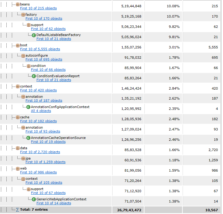Select 'DefaultListableBeanFactory' class name
Viewport: 223px width, 214px height.
(x=59, y=35)
